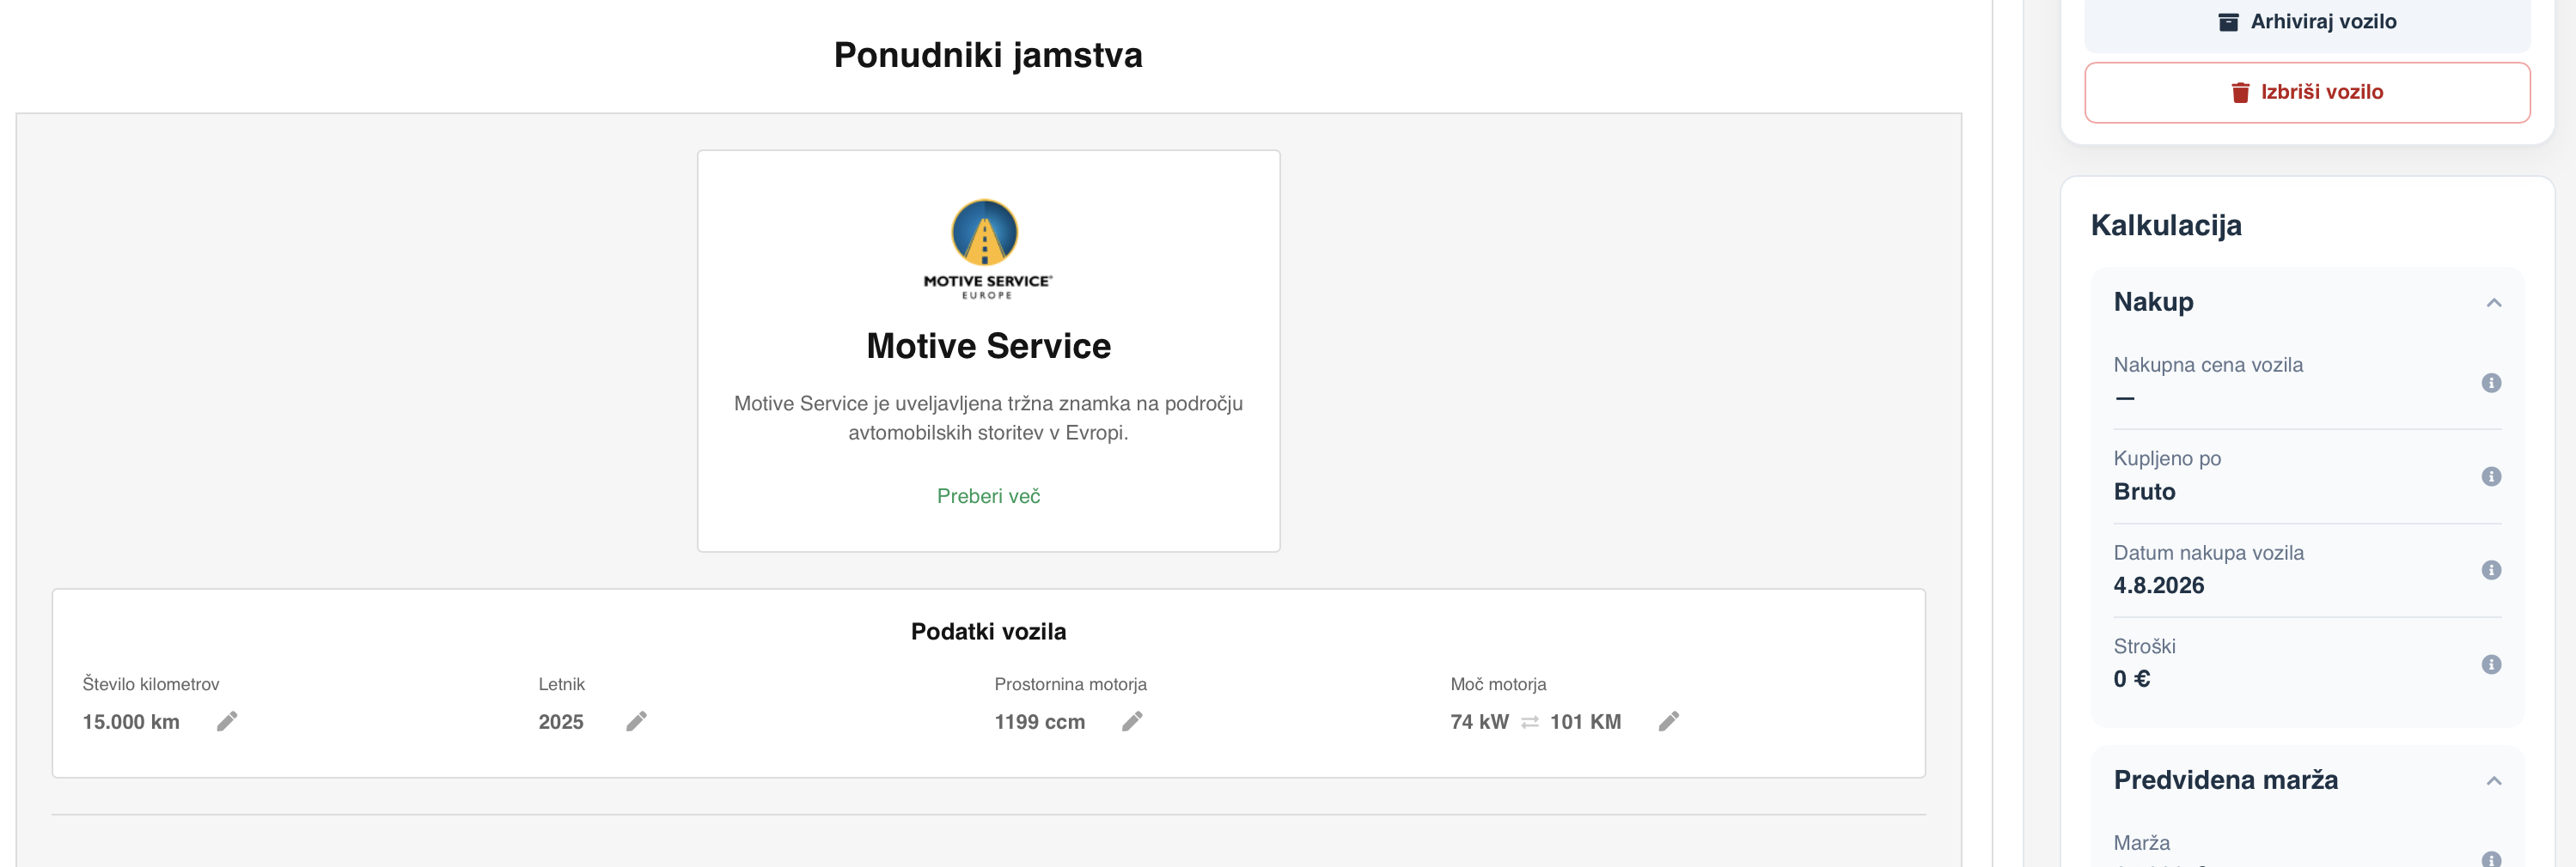Viewport: 2576px width, 867px height.
Task: Show info for Datum nakupa vozila
Action: (2491, 570)
